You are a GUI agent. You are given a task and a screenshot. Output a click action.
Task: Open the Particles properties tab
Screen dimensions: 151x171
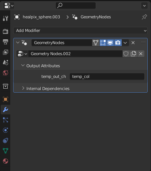5,120
